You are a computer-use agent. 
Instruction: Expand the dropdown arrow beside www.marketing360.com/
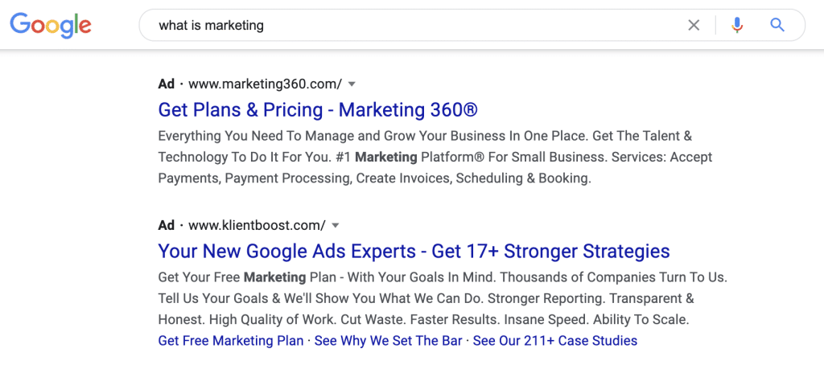tap(352, 84)
